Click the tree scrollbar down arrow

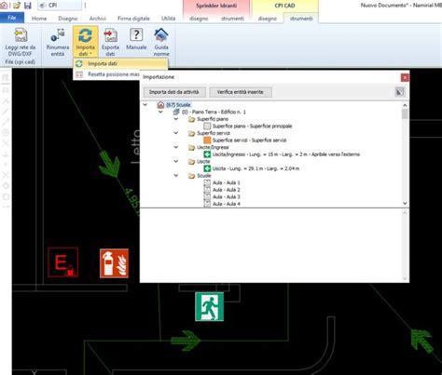coord(405,204)
